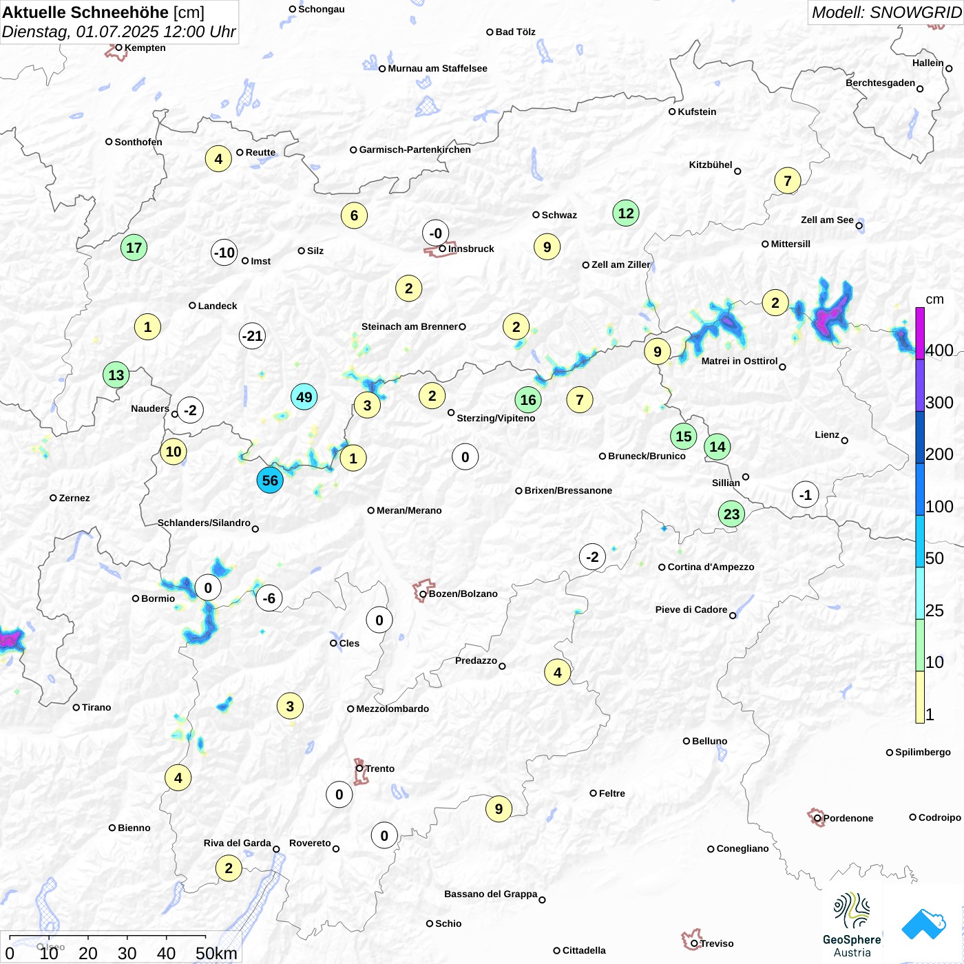Select the station marker showing -0 above Innsbruck
This screenshot has width=964, height=964.
tap(435, 233)
